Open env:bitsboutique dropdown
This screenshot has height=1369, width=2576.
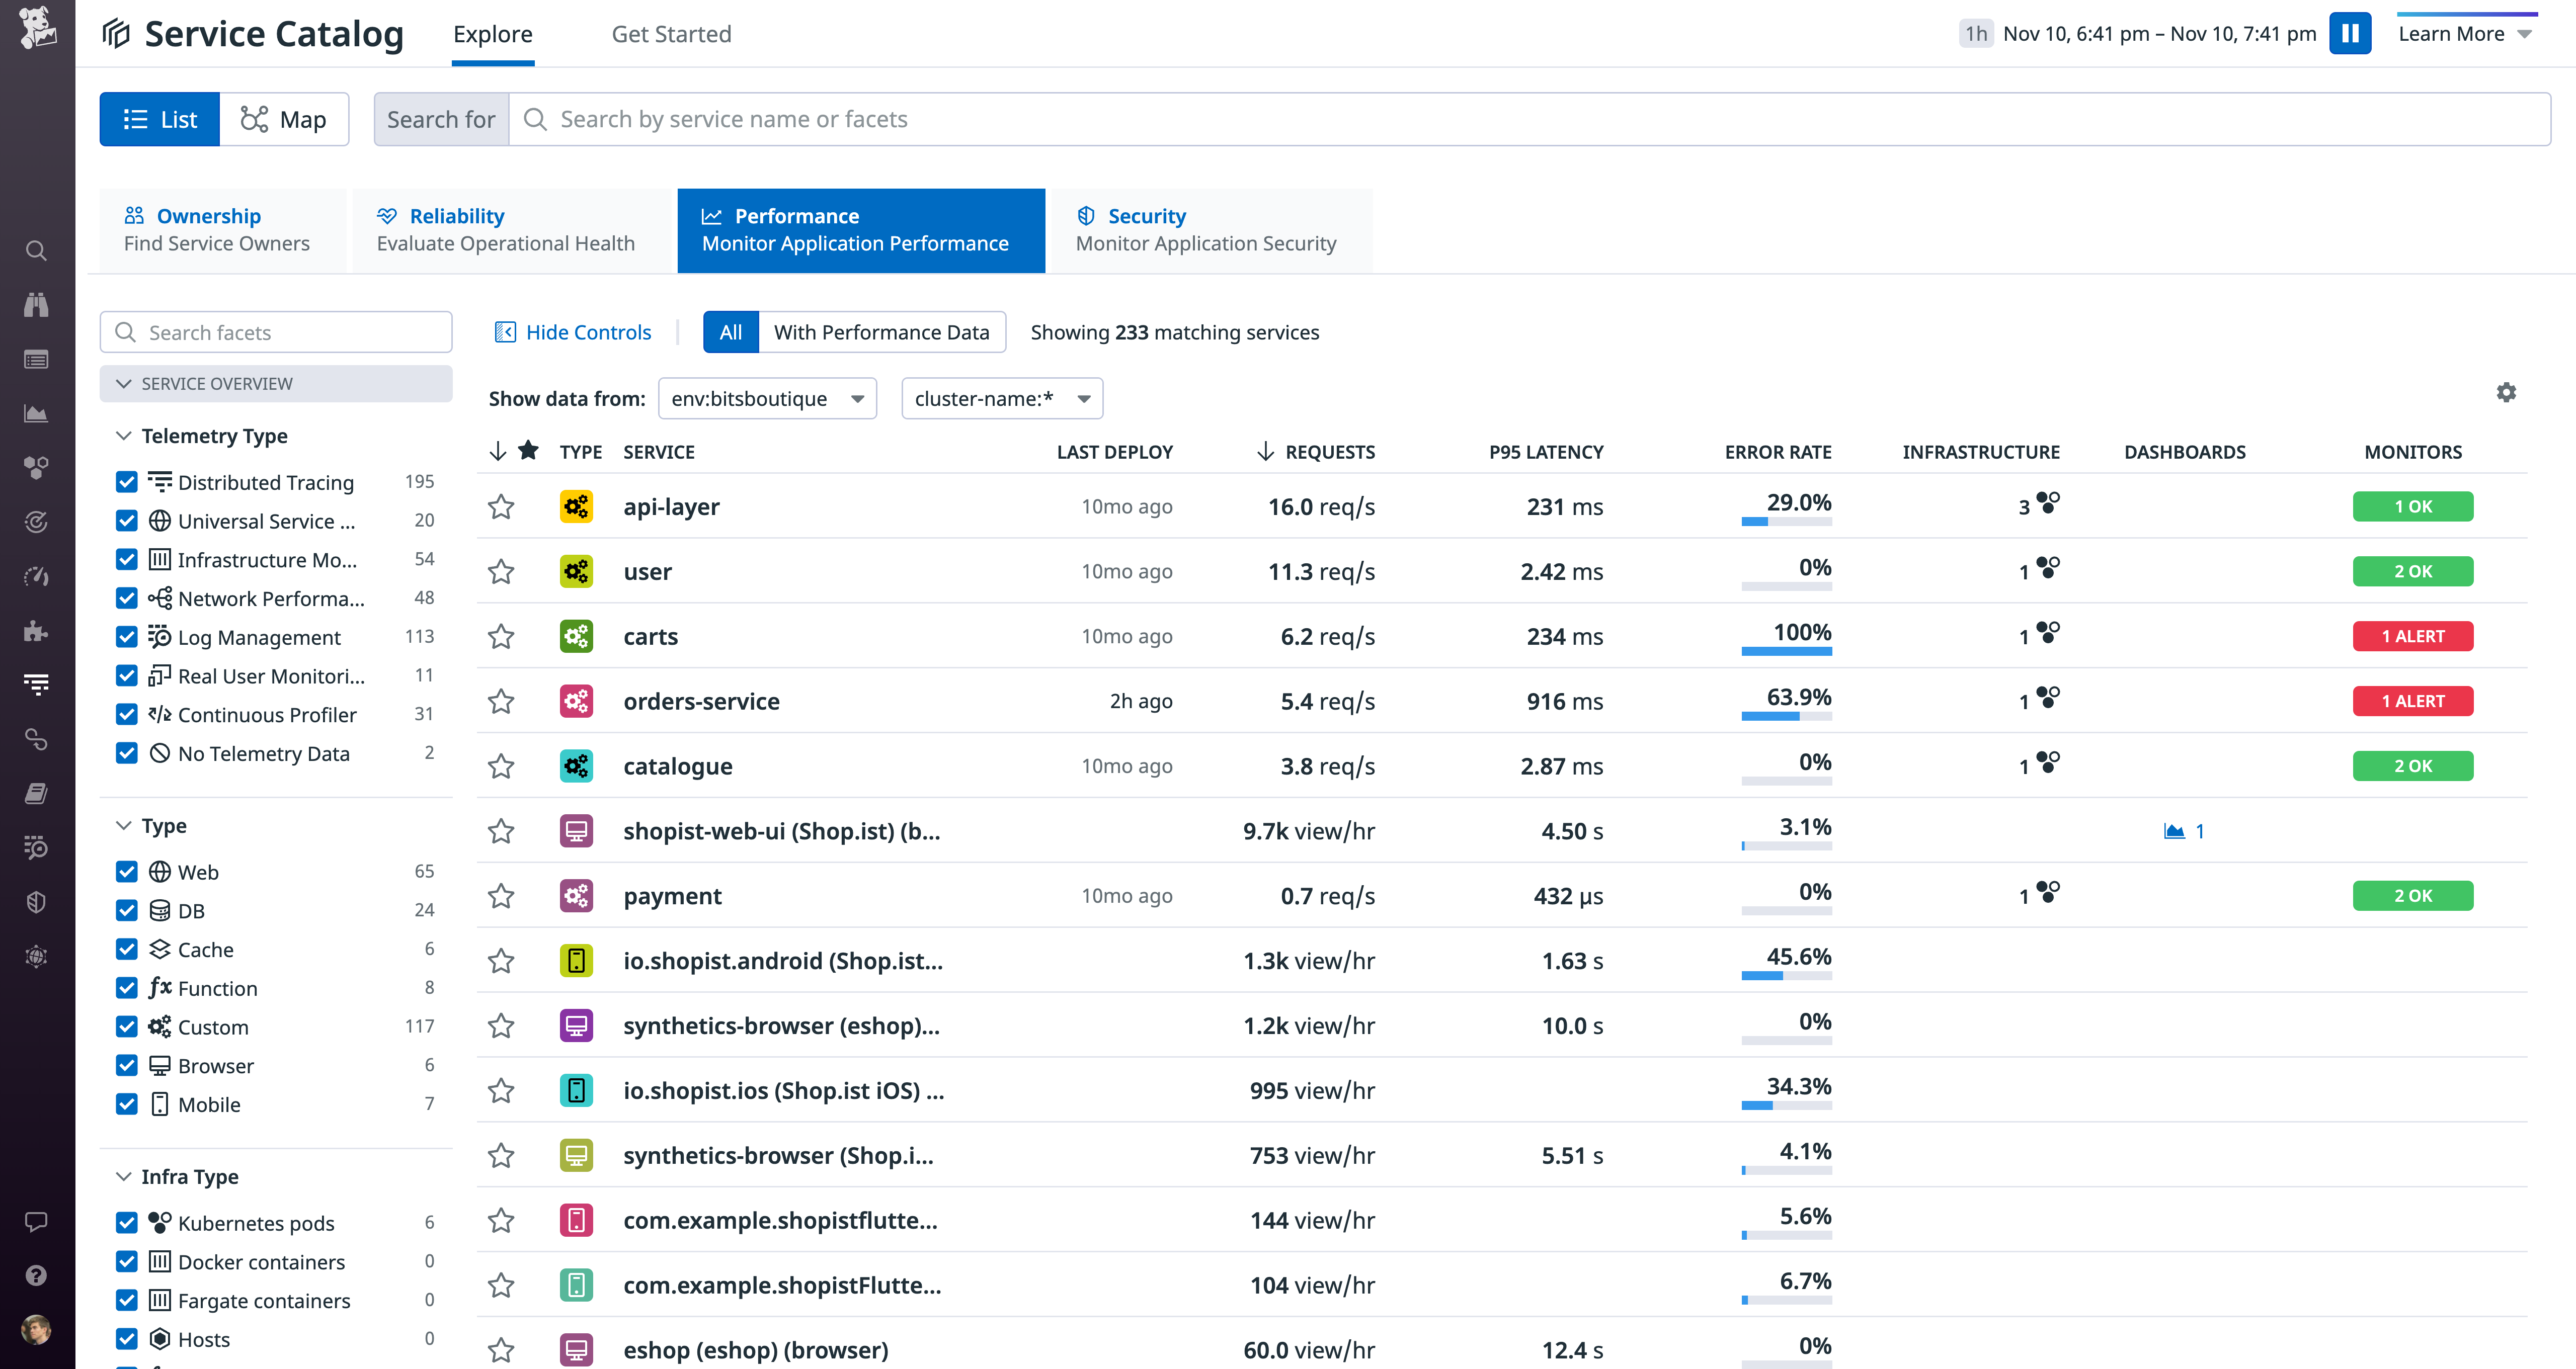[767, 399]
